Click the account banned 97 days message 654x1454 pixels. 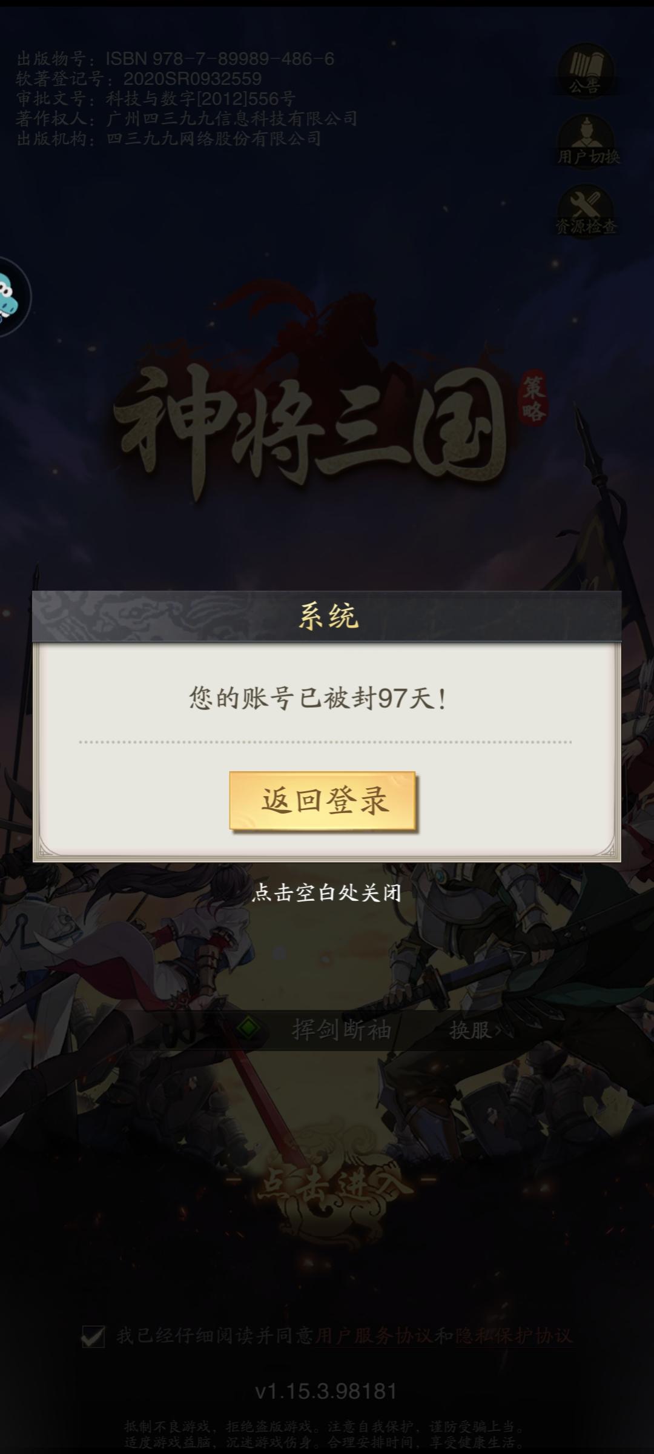tap(319, 698)
